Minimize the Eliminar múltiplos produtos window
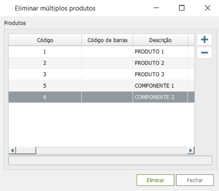Screen dimensions: 219x191 pyautogui.click(x=156, y=8)
